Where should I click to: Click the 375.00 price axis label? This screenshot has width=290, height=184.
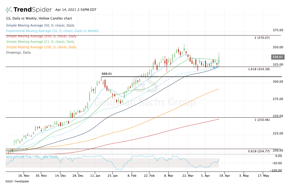pos(278,30)
